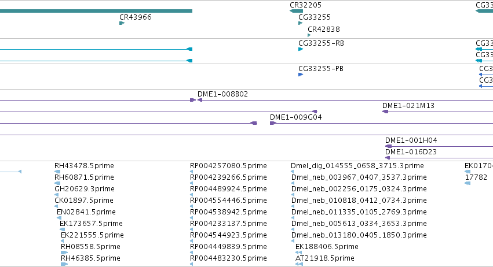Select the RP004483230.5prime label
Image resolution: width=493 pixels, height=267 pixels.
[229, 258]
